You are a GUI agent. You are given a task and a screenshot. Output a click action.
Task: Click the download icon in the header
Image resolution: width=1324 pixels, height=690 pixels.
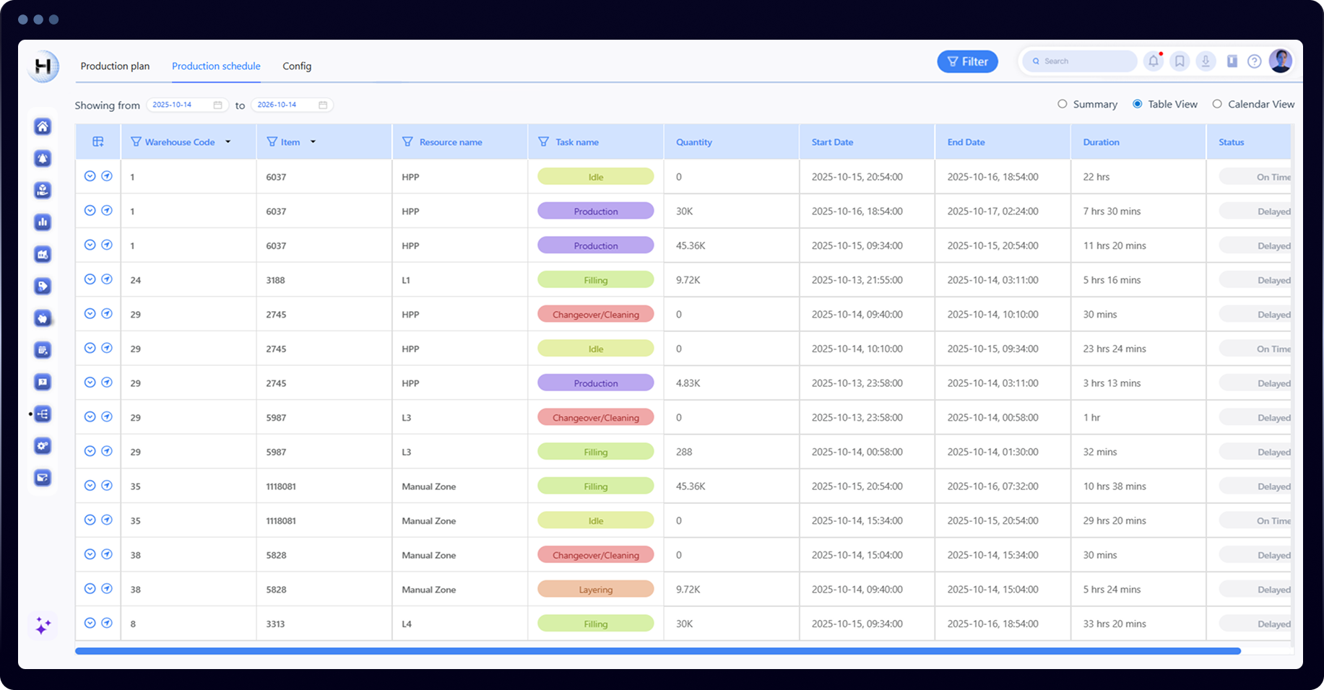[1206, 61]
